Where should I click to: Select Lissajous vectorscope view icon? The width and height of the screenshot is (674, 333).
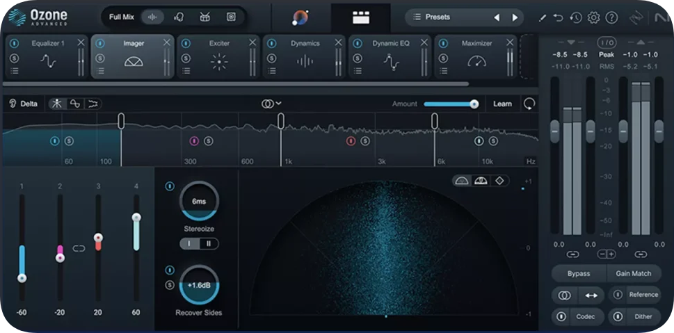click(499, 181)
